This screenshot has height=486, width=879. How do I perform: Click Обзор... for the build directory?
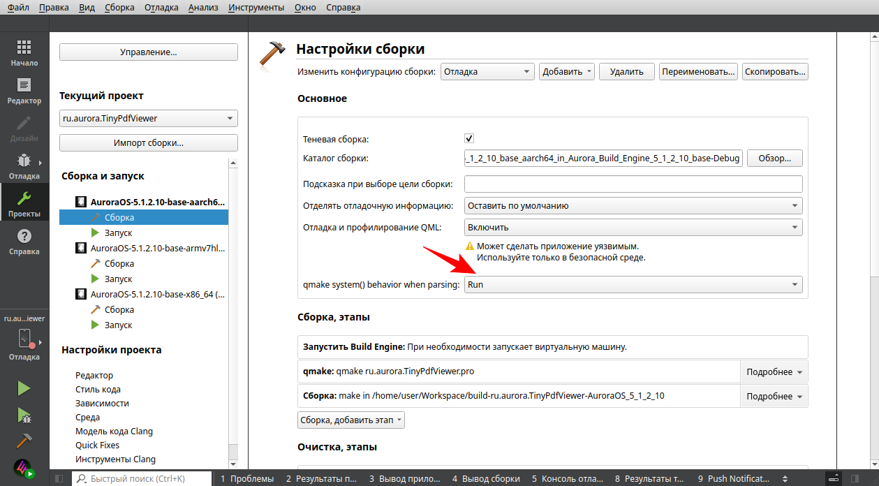tap(774, 158)
